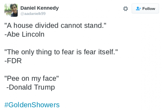Click the "A house divided cannot stand." line
Screen dimensions: 162x110
55,25
